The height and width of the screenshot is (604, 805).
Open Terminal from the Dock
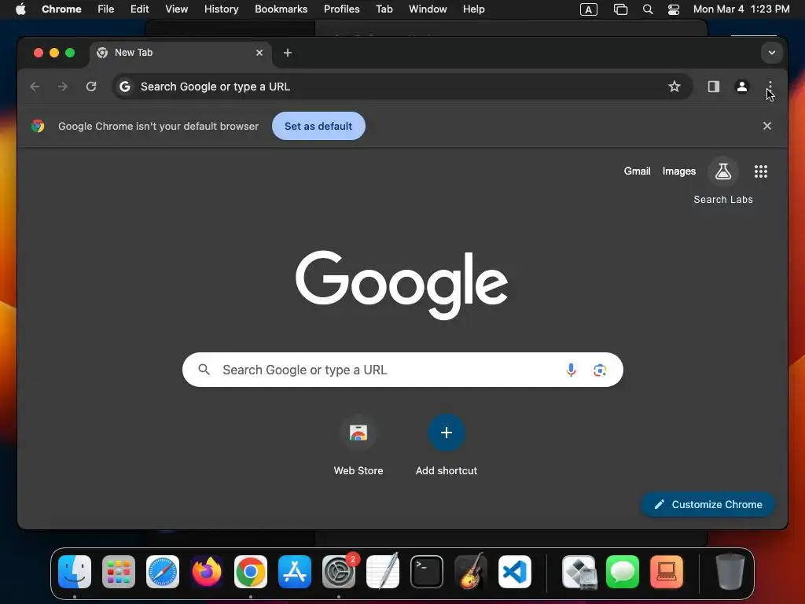427,572
